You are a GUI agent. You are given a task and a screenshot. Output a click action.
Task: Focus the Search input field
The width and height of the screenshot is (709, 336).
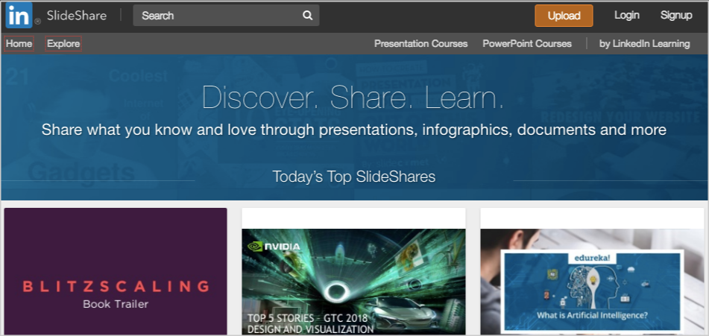[x=226, y=16]
